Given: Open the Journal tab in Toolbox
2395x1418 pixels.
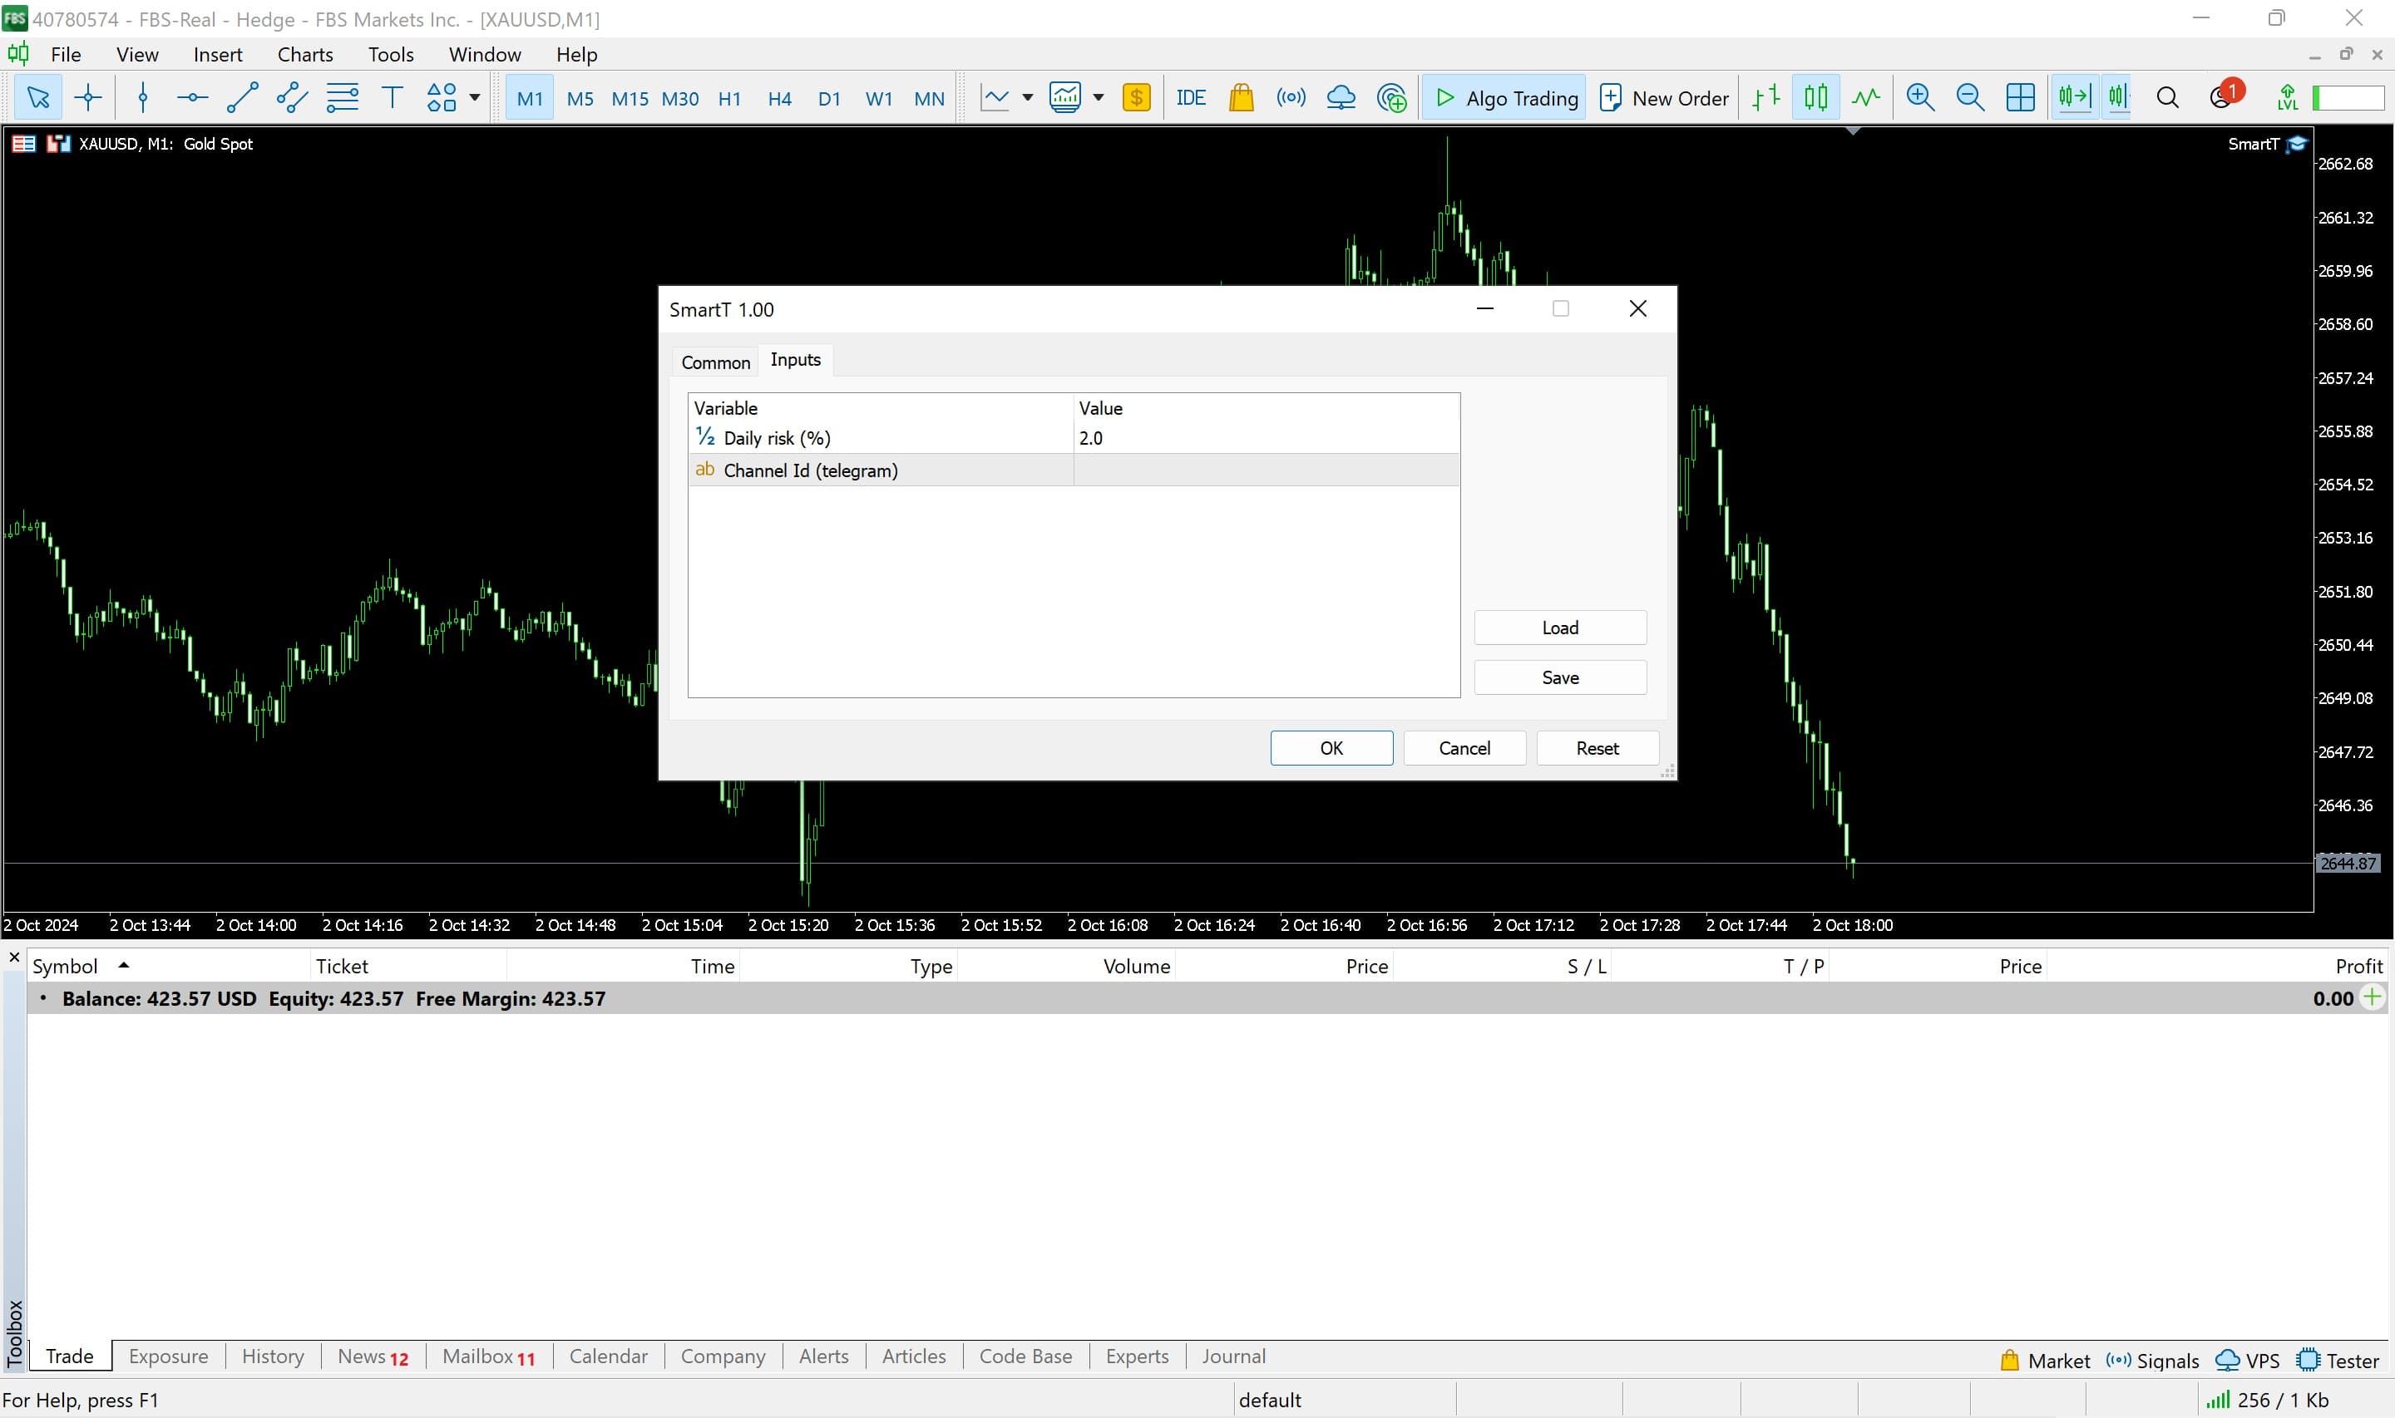Looking at the screenshot, I should pos(1233,1356).
